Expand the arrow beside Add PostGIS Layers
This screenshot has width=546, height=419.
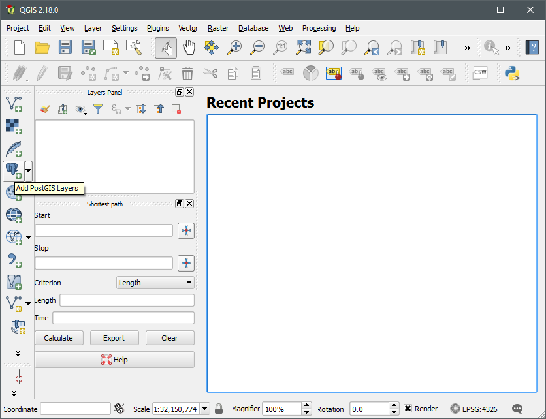[x=29, y=171]
